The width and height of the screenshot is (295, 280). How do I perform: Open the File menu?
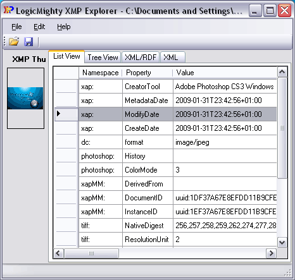[16, 27]
